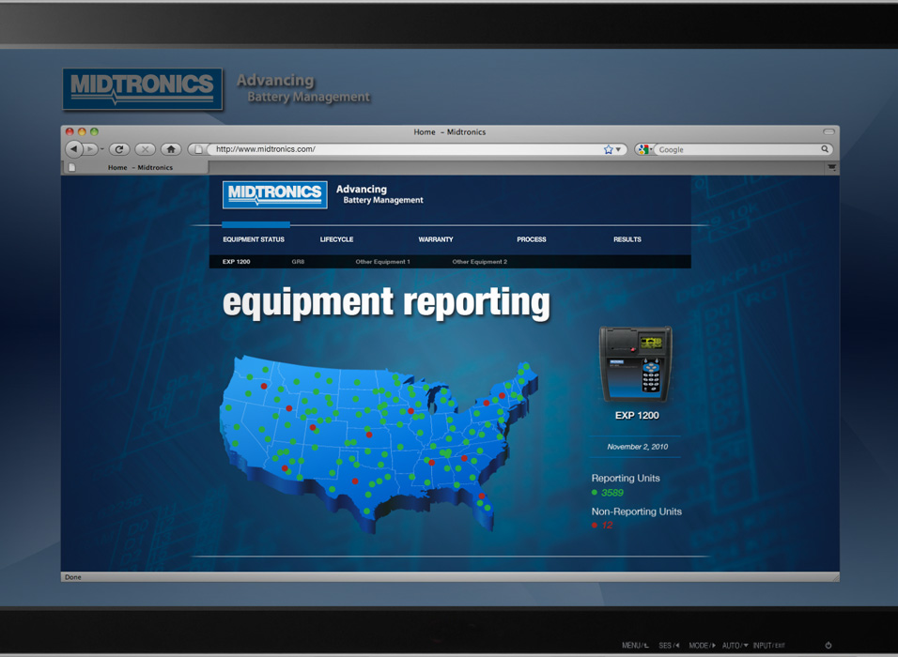Screen dimensions: 898x657
Task: Click the browser Back arrow button
Action: [74, 149]
